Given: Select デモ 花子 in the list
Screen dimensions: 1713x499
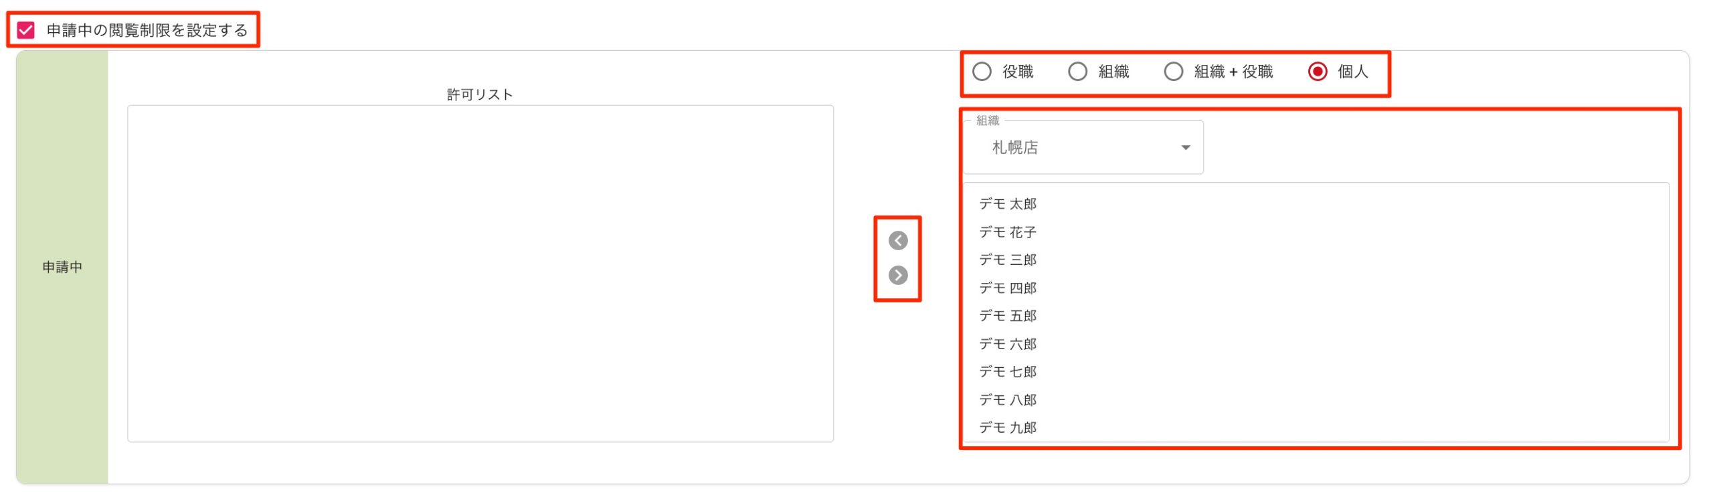Looking at the screenshot, I should [1008, 232].
